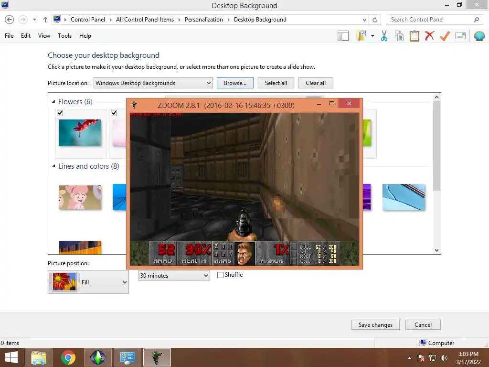Screen dimensions: 489x367
Task: Switch to ZDOOM taskbar button
Action: pos(157,357)
